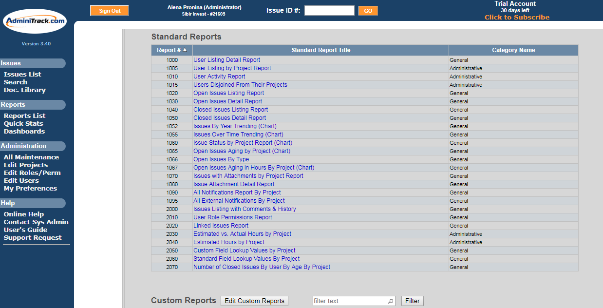Viewport: 603px width, 308px height.
Task: Click the Click to Subscribe link
Action: [x=517, y=18]
